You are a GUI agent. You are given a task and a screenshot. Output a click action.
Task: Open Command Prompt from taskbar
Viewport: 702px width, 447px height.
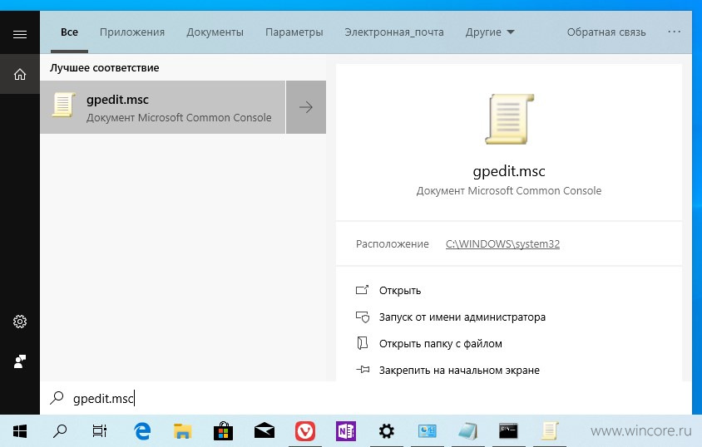tap(508, 431)
